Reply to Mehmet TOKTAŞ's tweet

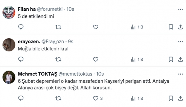click(21, 98)
